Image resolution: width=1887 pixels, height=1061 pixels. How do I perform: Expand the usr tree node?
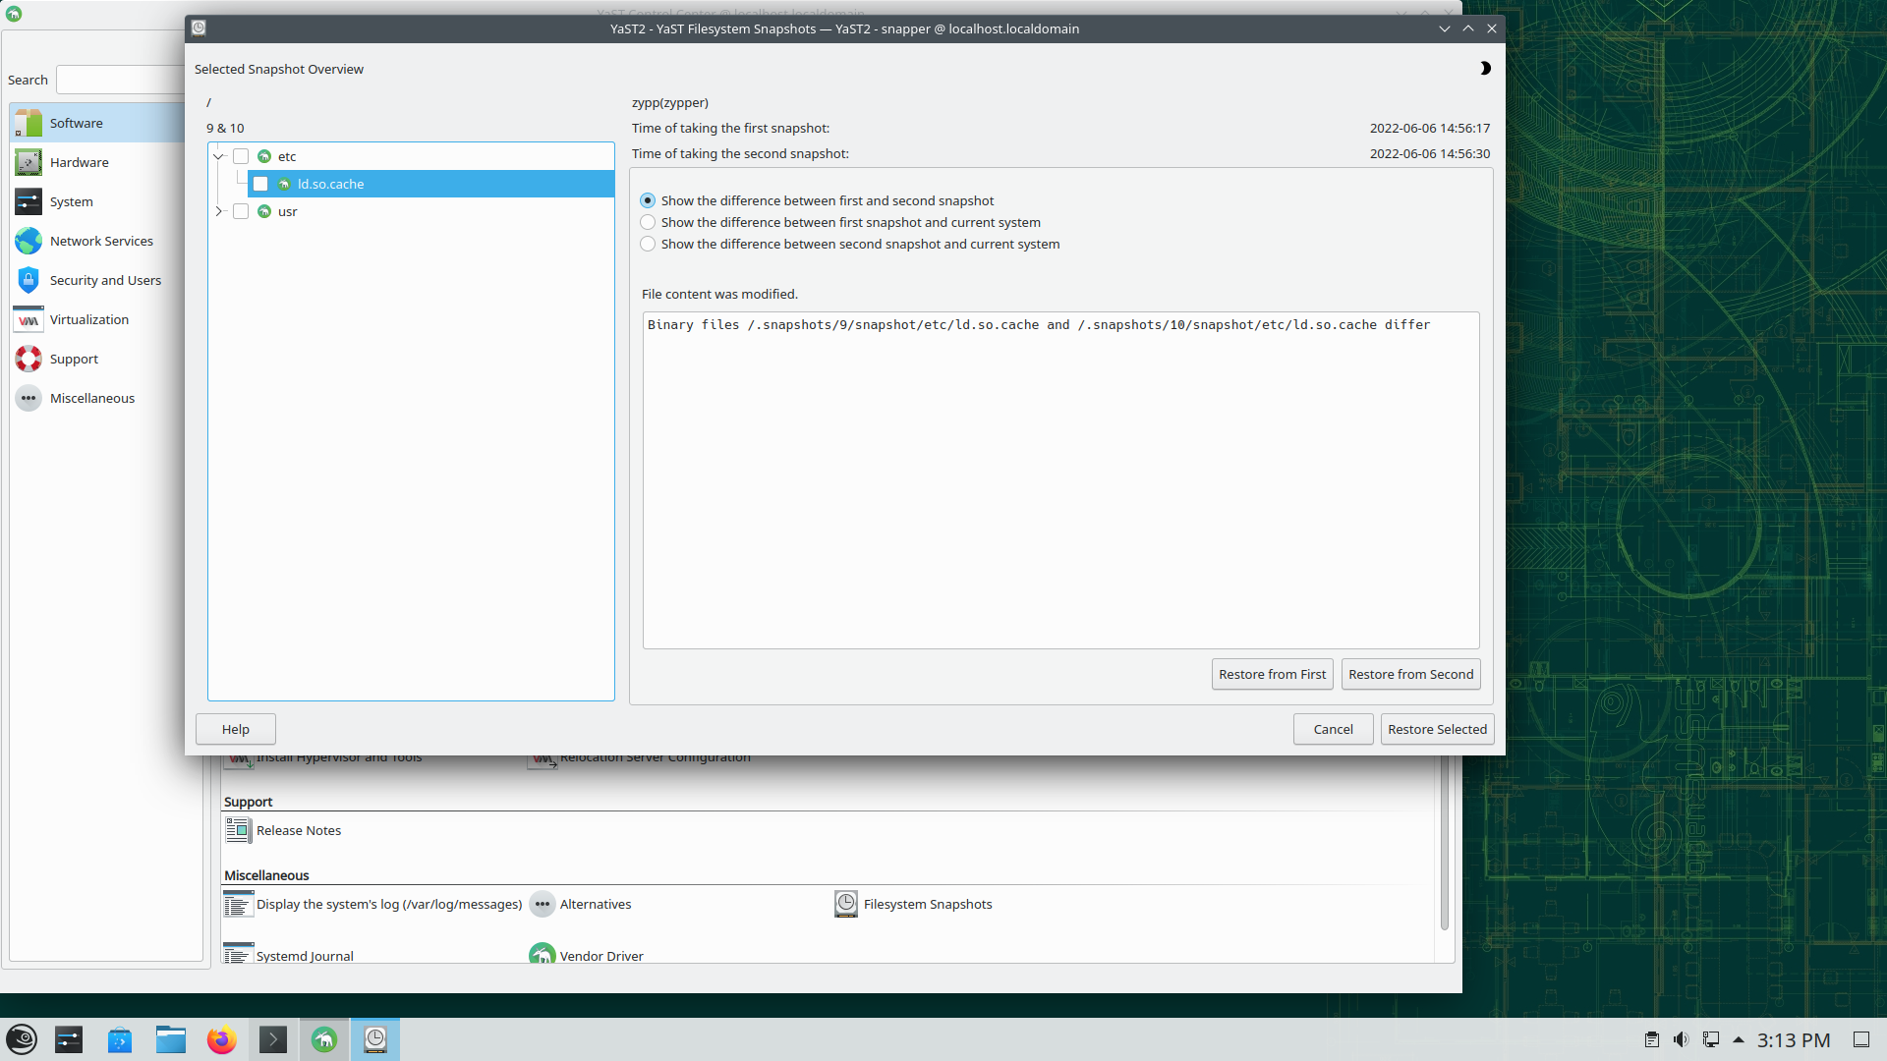[219, 211]
